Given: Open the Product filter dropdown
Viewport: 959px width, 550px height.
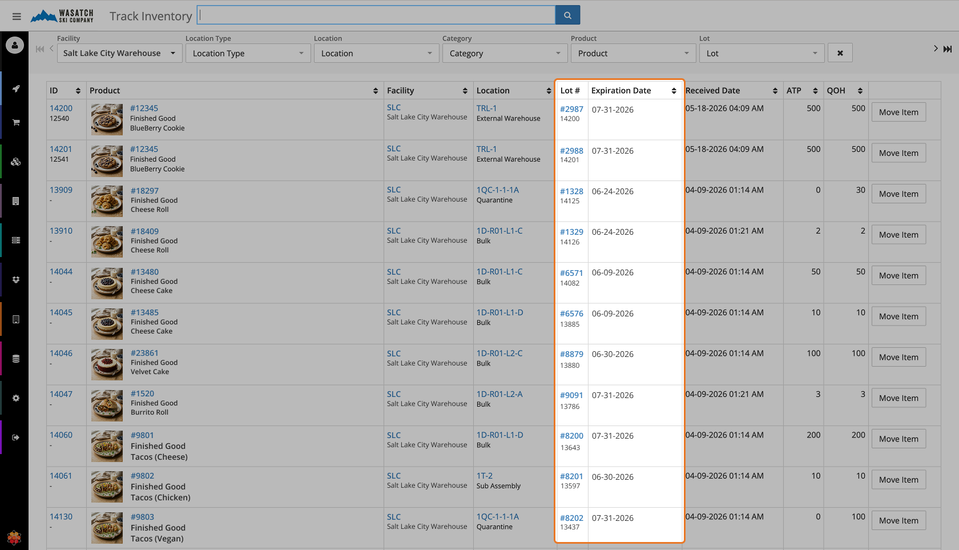Looking at the screenshot, I should [x=634, y=53].
